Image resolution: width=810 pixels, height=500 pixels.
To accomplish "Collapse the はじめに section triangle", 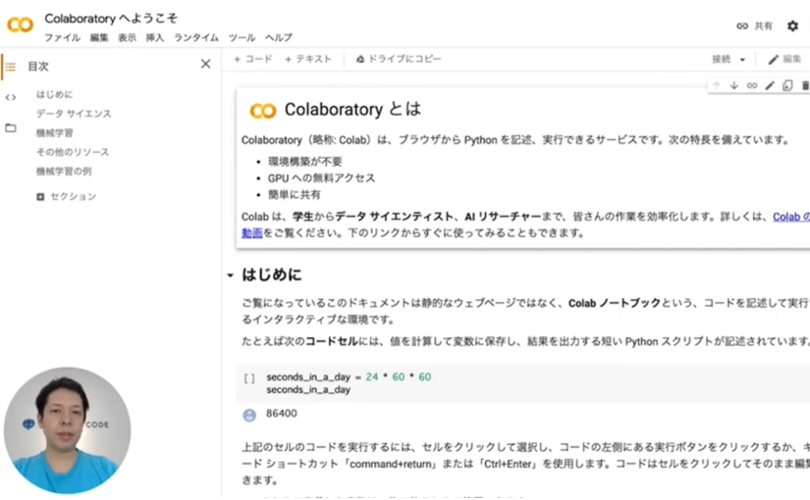I will 230,275.
